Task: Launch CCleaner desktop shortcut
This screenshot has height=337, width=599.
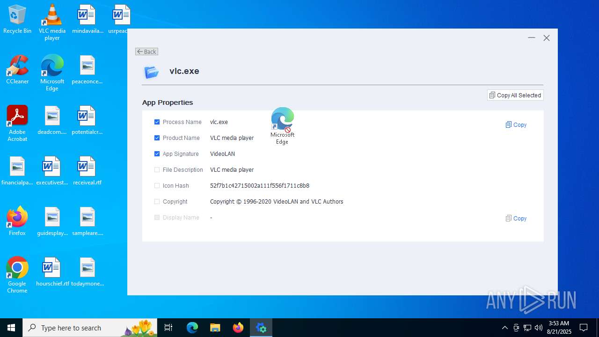Action: click(17, 70)
